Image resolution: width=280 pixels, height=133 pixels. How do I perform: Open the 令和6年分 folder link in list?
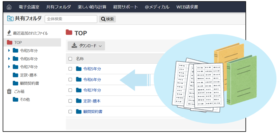[92, 80]
